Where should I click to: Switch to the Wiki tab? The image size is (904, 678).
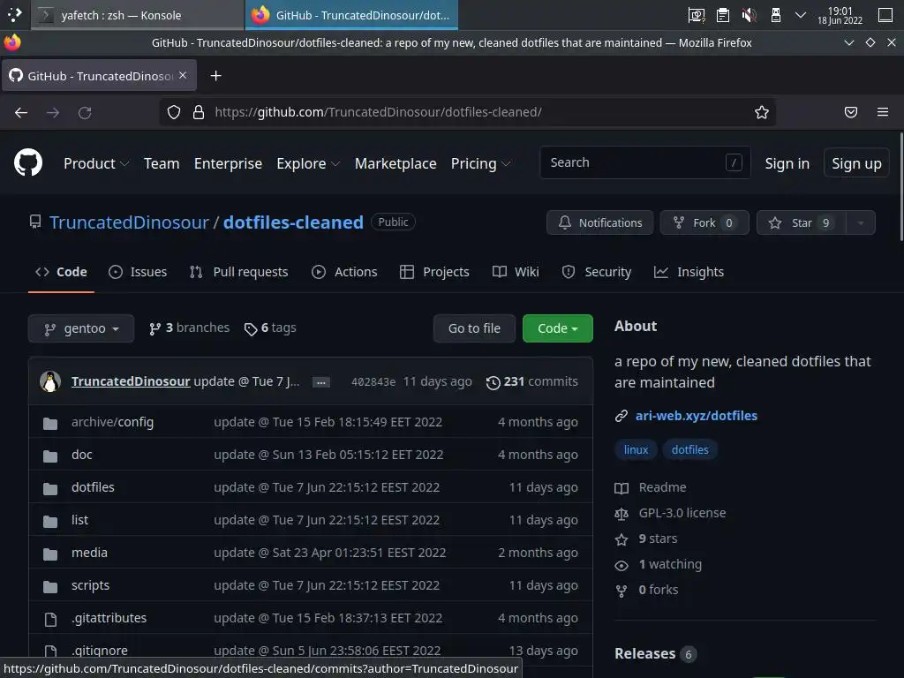point(516,272)
